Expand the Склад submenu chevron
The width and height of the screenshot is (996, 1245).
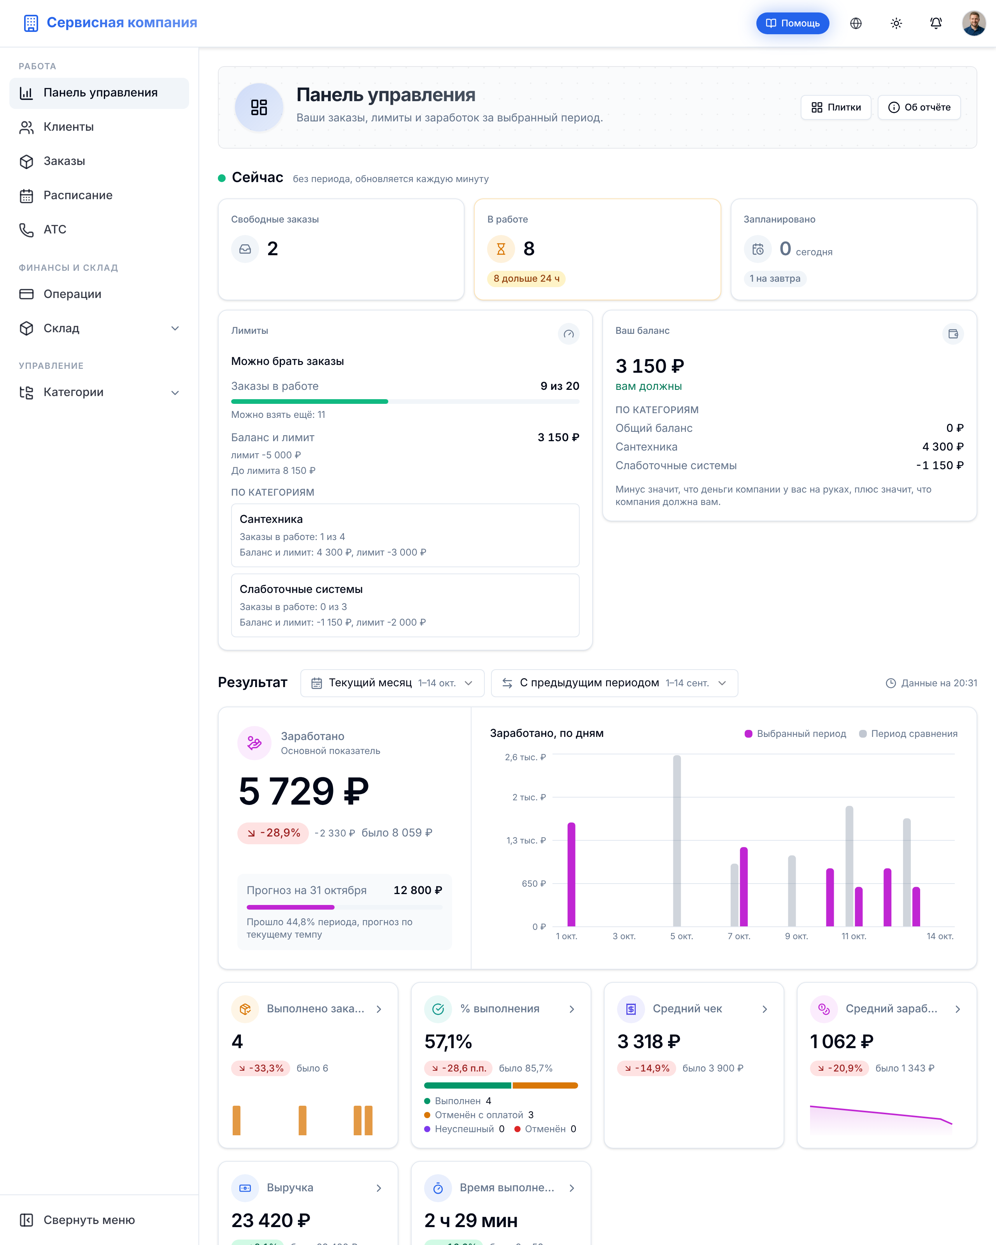point(175,329)
